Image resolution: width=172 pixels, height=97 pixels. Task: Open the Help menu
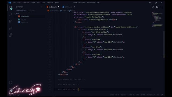tap(57, 2)
